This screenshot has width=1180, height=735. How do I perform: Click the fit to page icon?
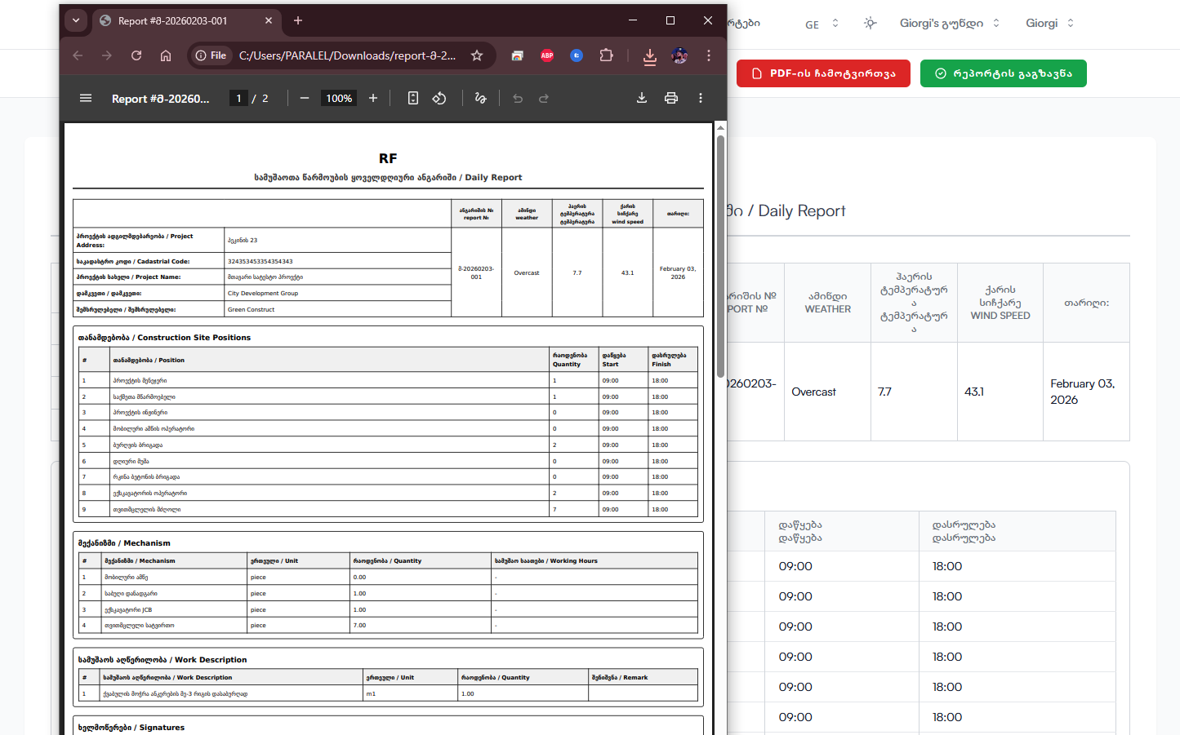(413, 98)
